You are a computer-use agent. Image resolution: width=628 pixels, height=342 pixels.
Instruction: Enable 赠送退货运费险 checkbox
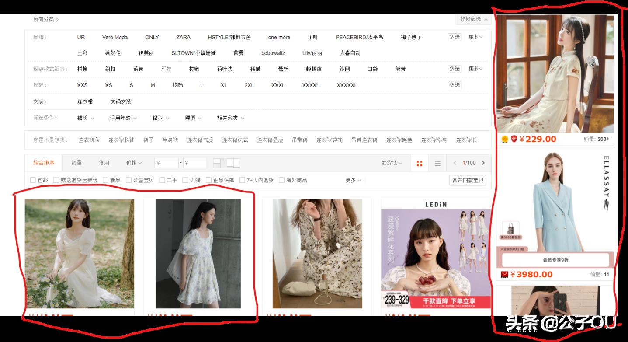56,180
